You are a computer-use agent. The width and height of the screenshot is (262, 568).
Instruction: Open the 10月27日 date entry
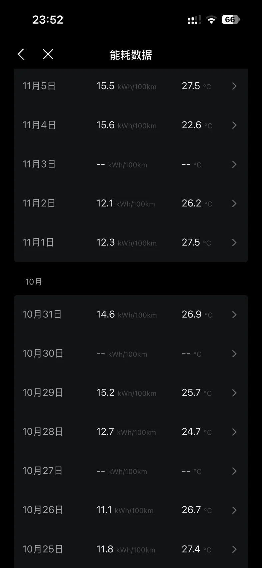42,471
